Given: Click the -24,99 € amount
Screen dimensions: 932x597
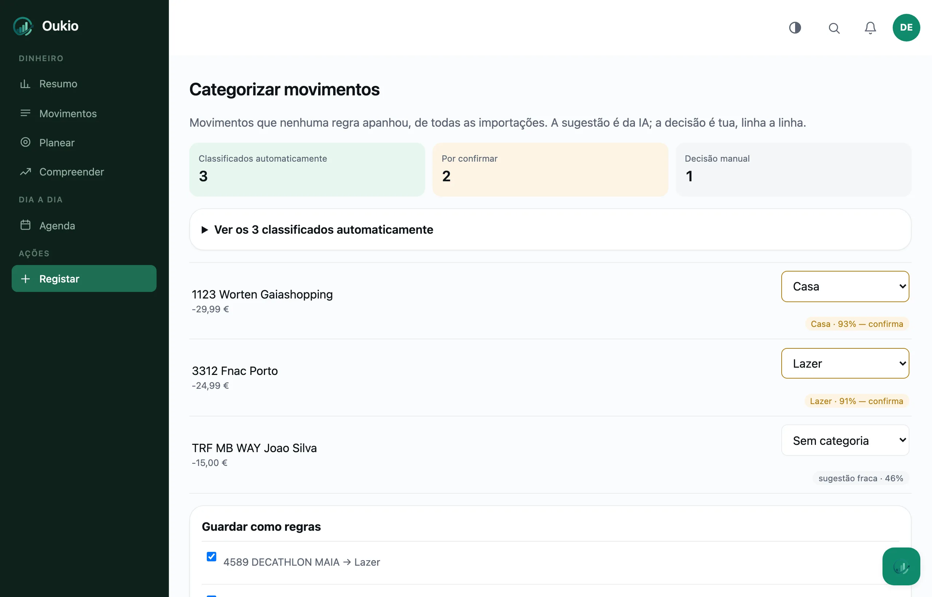Looking at the screenshot, I should pos(210,386).
